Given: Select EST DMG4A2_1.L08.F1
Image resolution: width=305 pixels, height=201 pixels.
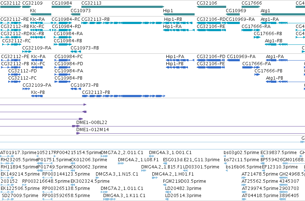Looking at the screenshot, I should 138,160.
